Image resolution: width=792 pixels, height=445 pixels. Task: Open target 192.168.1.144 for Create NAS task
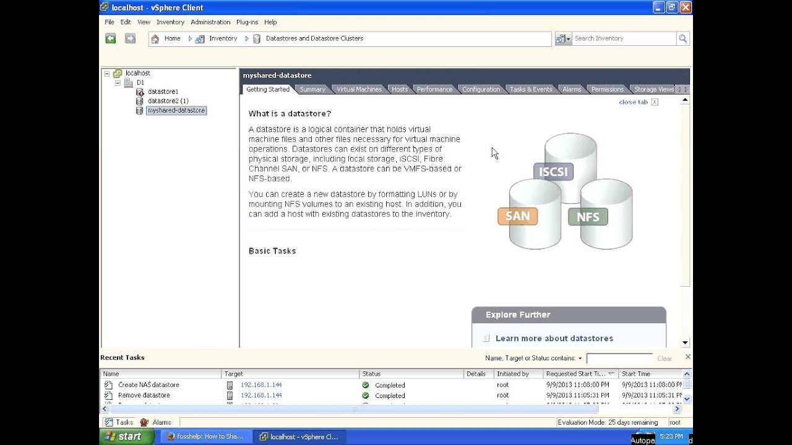point(261,385)
